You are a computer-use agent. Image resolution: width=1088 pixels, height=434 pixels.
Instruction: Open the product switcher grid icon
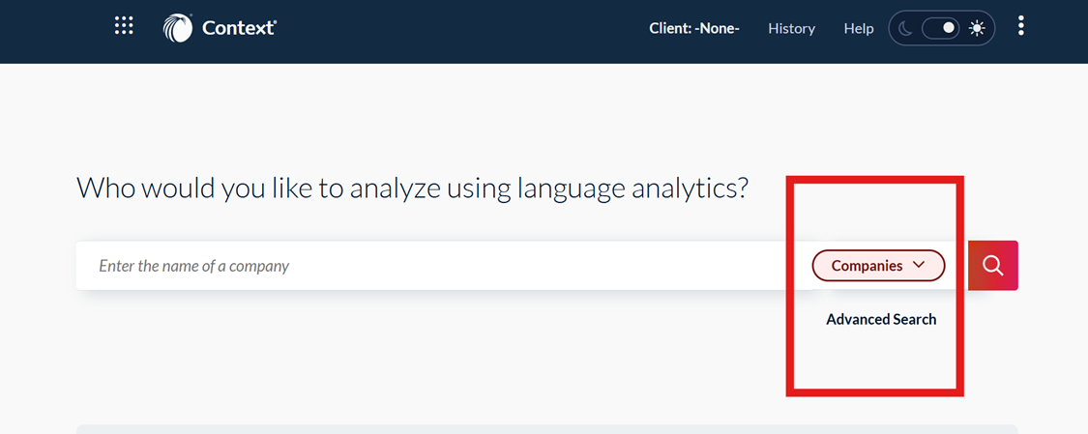point(124,26)
